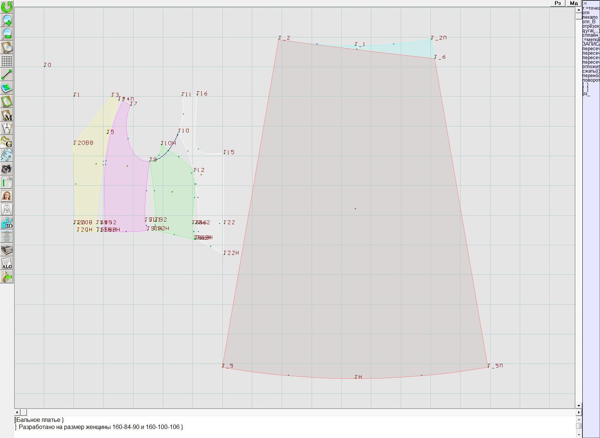Screen dimensions: 600x438
Task: Switch to the 3D view icon
Action: [7, 223]
